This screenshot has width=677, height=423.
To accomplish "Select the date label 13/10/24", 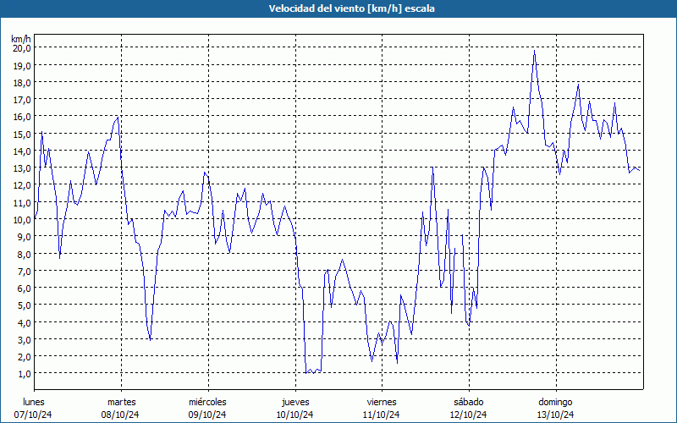I will point(556,415).
